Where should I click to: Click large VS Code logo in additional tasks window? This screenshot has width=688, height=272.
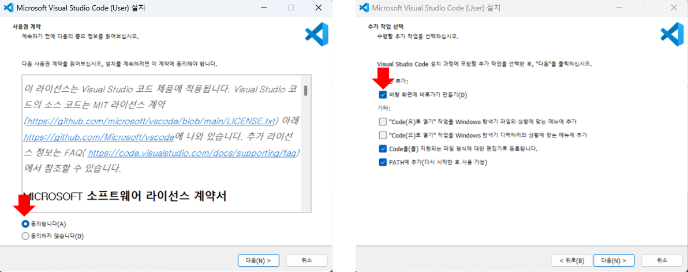tap(672, 35)
